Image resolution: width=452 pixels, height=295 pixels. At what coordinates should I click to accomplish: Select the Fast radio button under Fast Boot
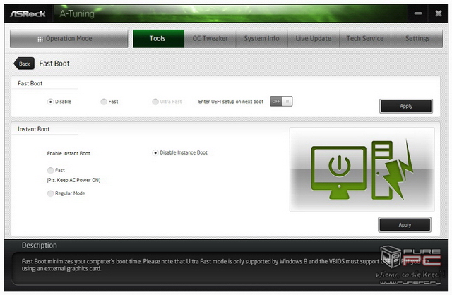(x=104, y=102)
